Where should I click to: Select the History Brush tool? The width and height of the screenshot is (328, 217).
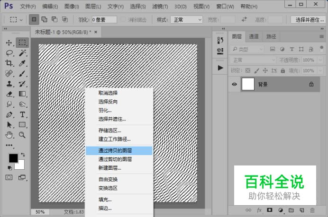pos(22,84)
